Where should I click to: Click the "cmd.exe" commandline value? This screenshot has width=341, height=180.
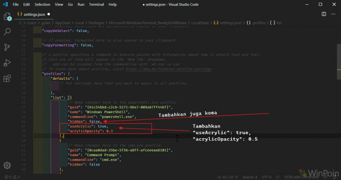pos(110,160)
